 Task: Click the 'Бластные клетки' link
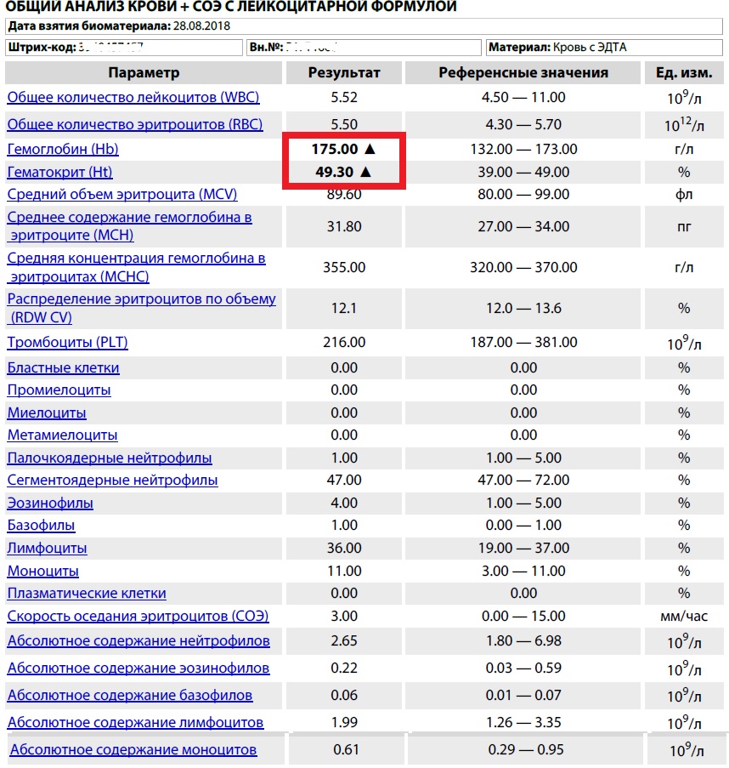click(64, 368)
